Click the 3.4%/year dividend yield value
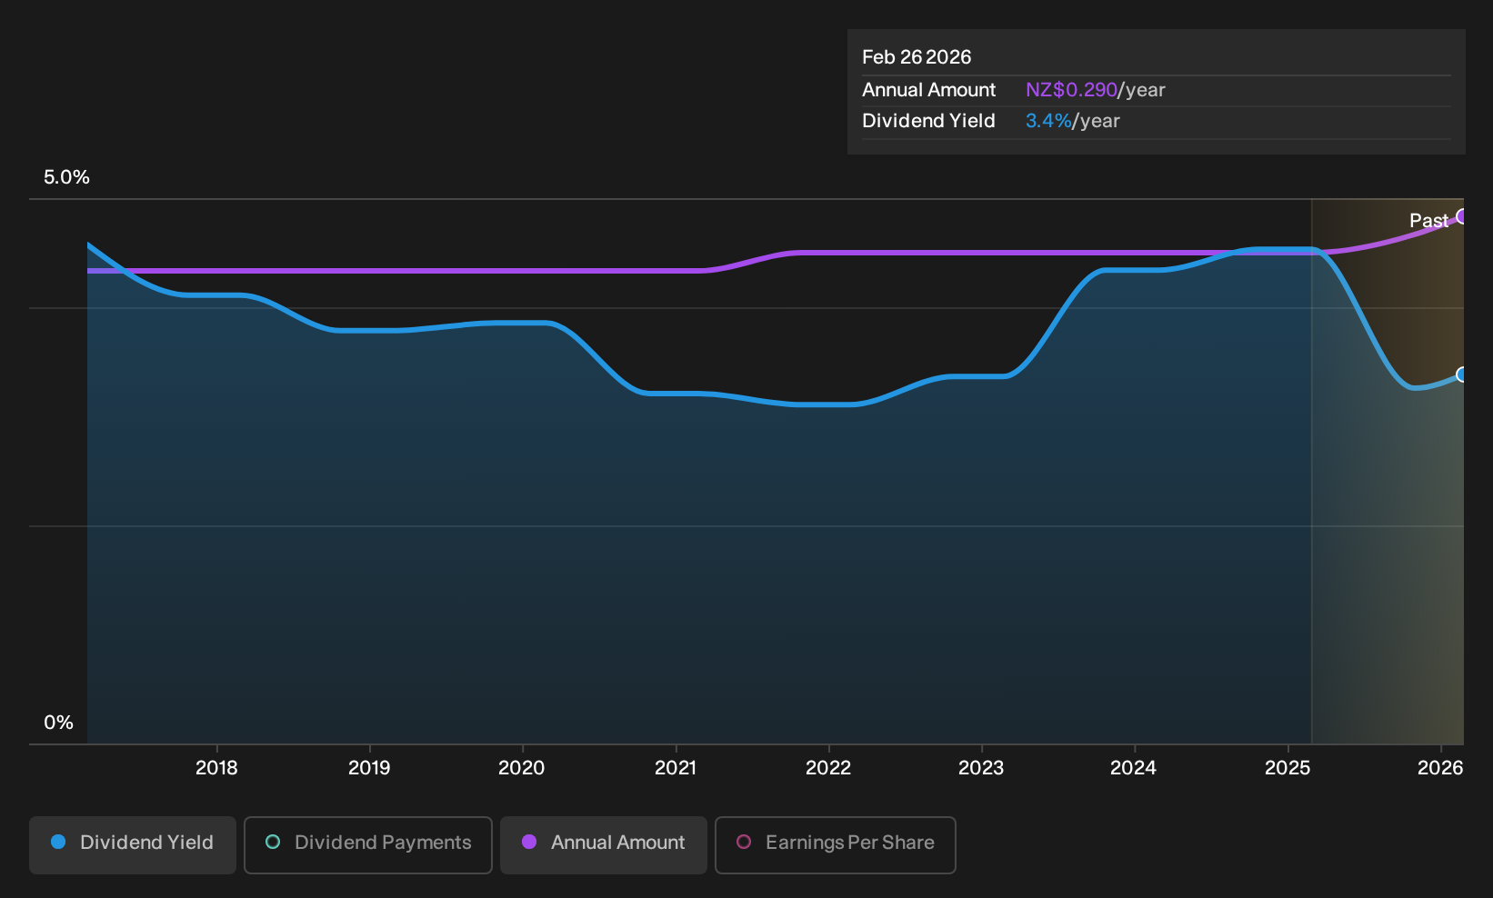Viewport: 1493px width, 898px height. pos(1072,121)
